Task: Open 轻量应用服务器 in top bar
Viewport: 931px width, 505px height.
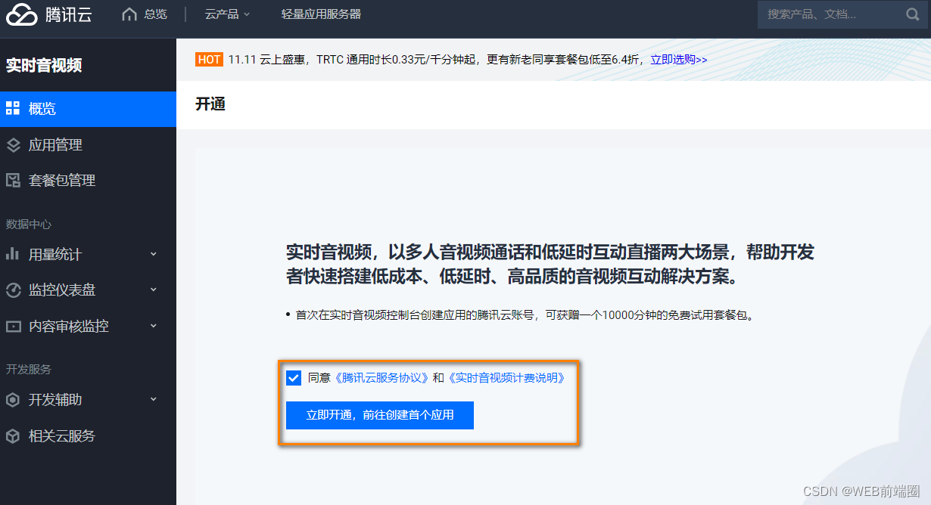Action: coord(321,14)
